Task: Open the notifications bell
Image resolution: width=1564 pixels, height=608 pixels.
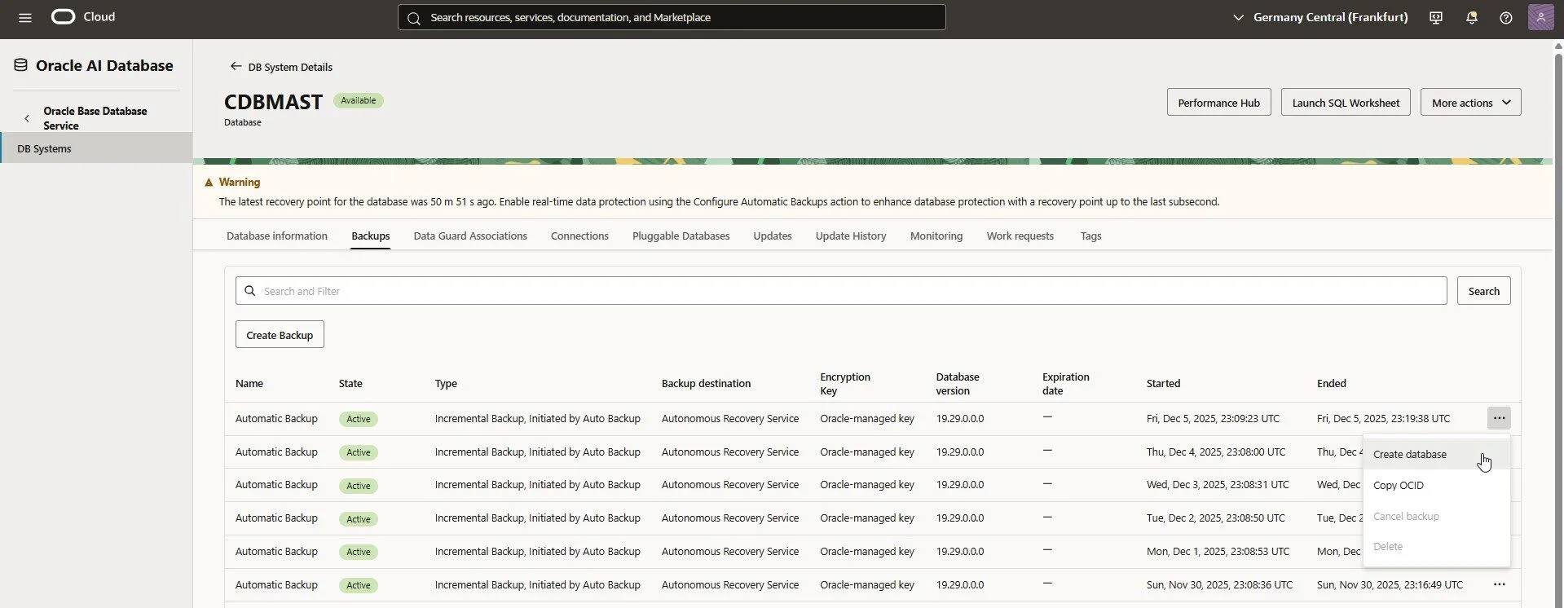Action: pyautogui.click(x=1472, y=17)
